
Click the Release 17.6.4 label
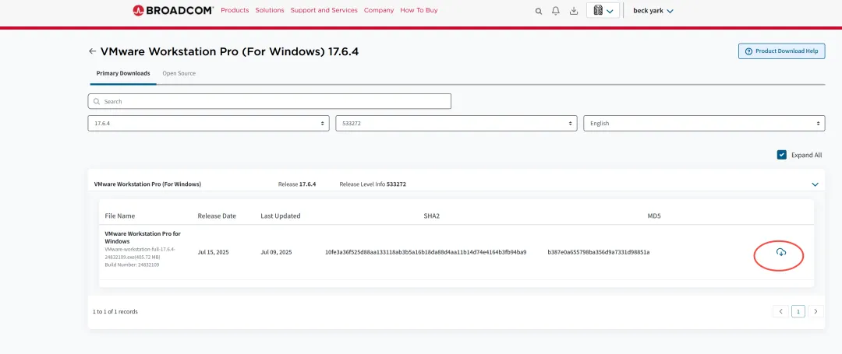(x=297, y=184)
